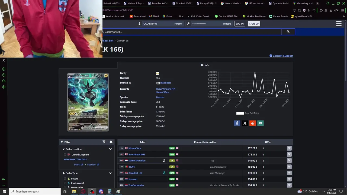Add TheCardAtelier's offer to cart
Viewport: 347px width, 195px height.
289,185
